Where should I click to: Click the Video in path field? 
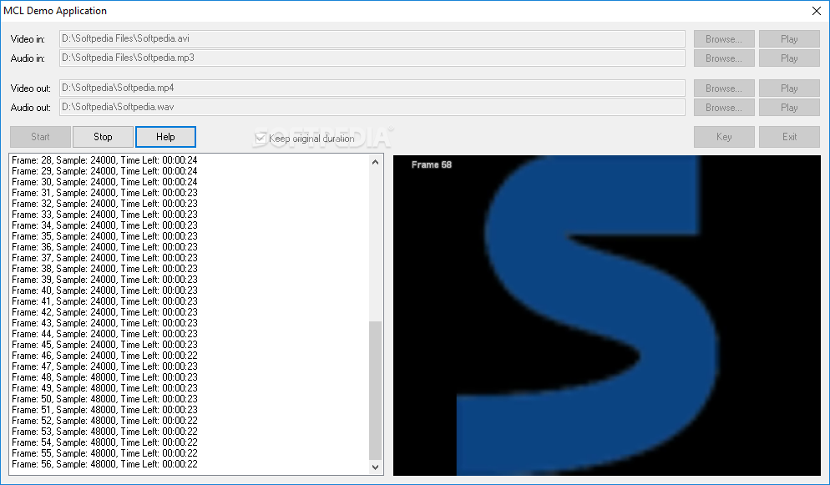(372, 38)
